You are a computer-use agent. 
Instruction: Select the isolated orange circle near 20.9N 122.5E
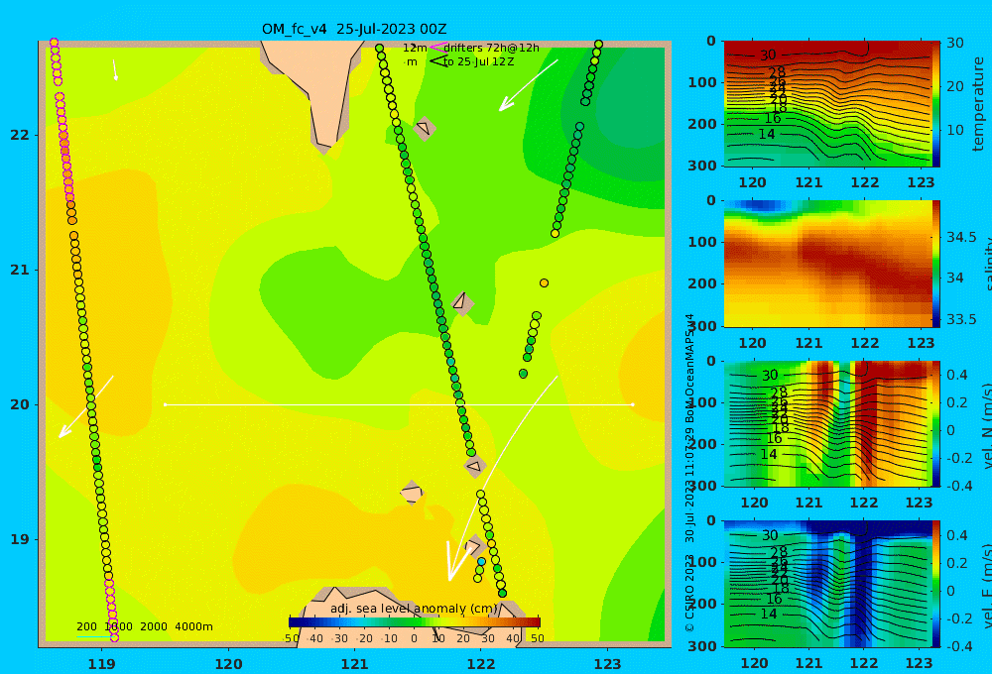[544, 282]
